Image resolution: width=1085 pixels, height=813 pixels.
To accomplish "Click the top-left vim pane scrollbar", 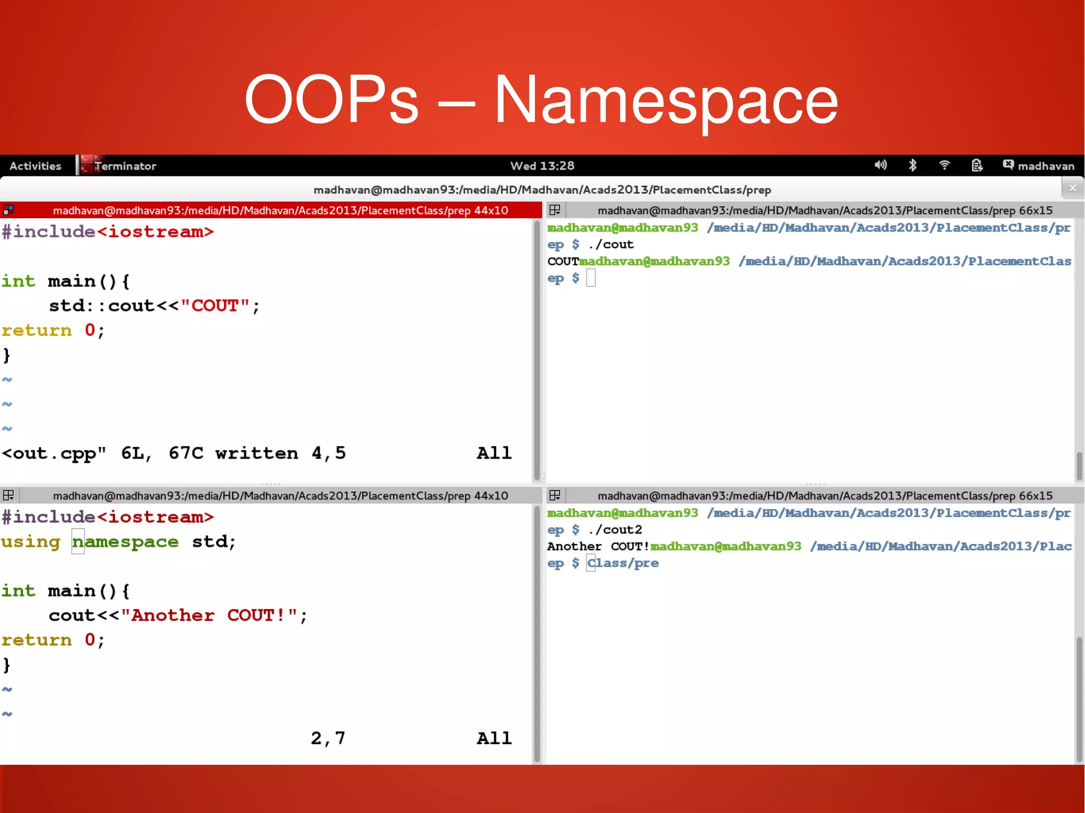I will click(537, 350).
